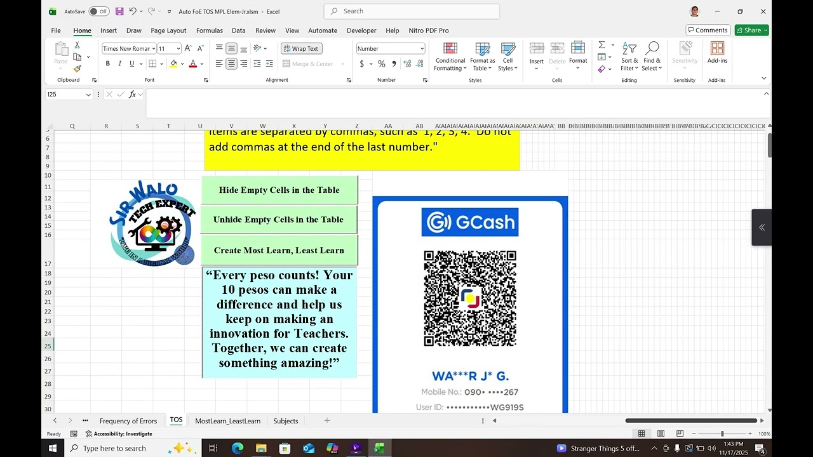Apply yellow fill color bucket
The height and width of the screenshot is (457, 813).
click(x=173, y=63)
